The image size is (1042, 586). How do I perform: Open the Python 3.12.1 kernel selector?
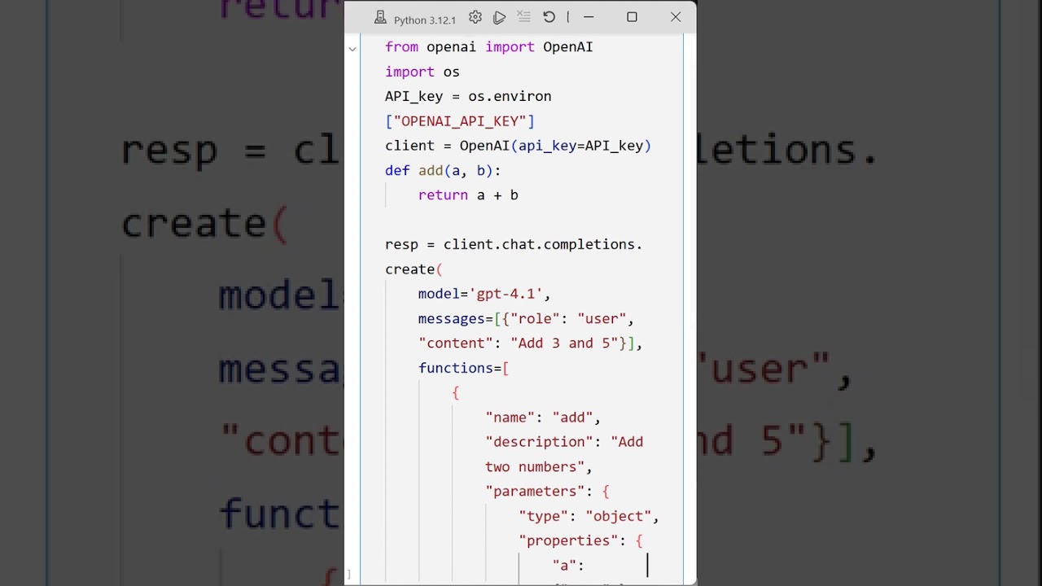424,20
